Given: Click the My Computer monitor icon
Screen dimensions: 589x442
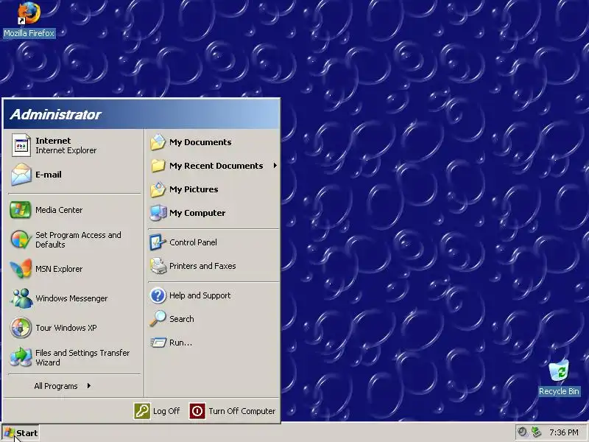Looking at the screenshot, I should point(158,213).
